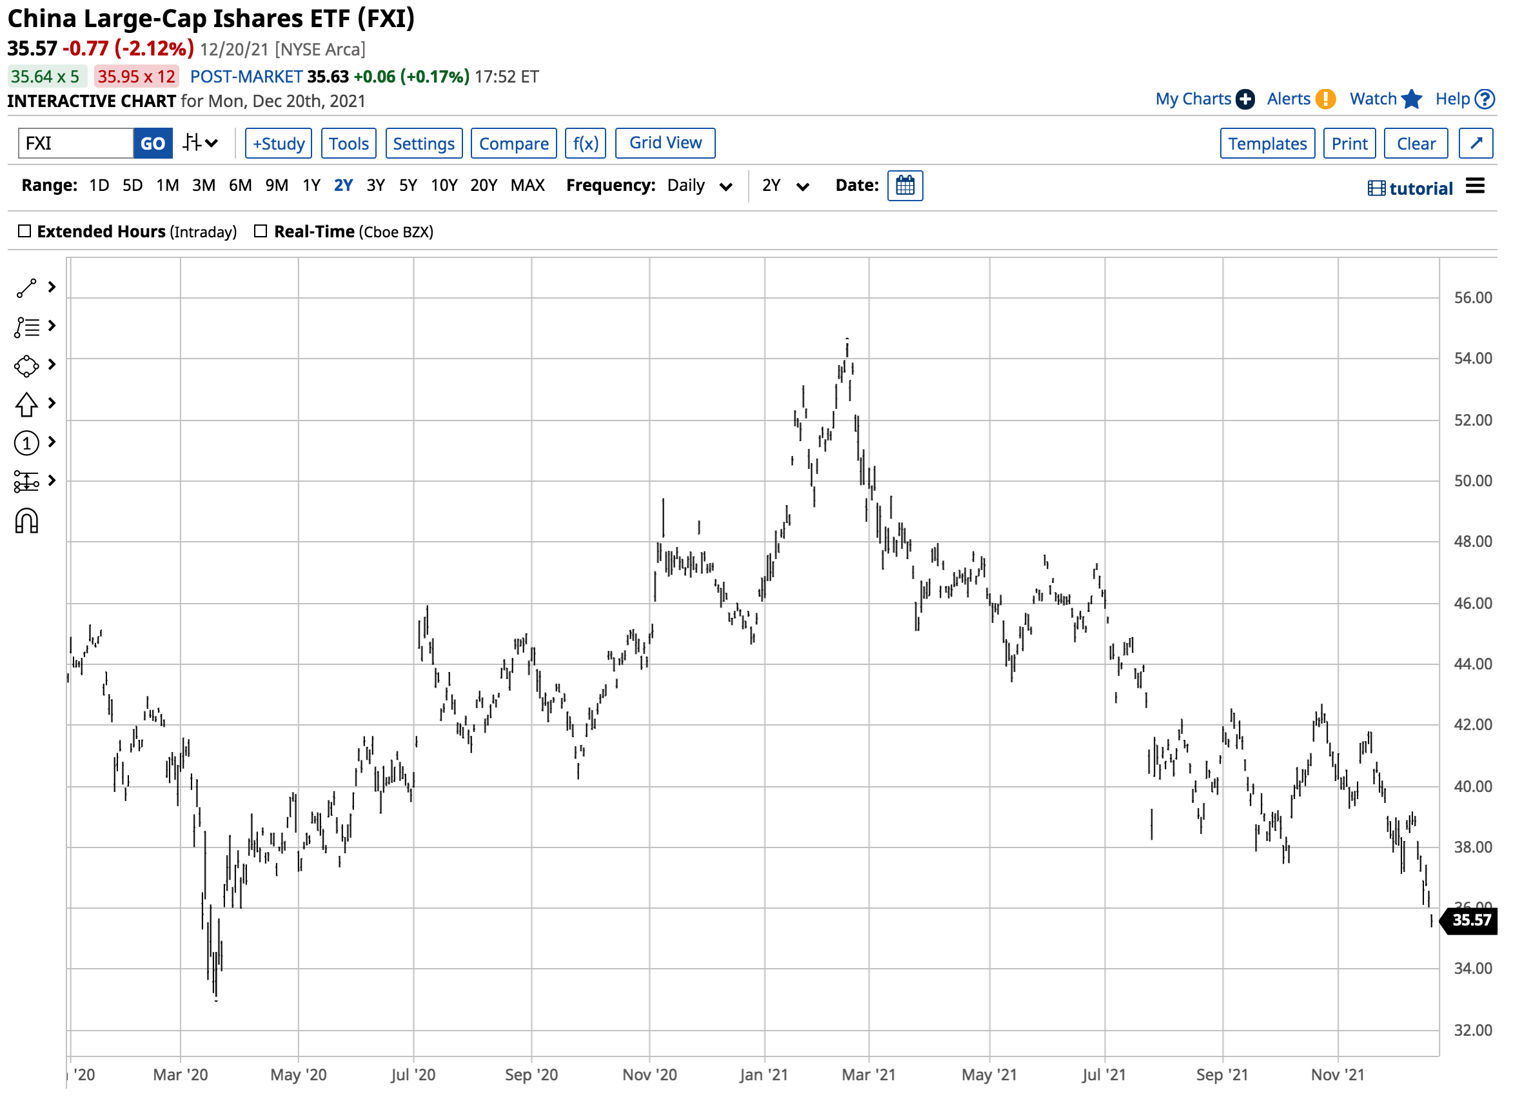Select the Fibonacci list tool icon

click(26, 328)
